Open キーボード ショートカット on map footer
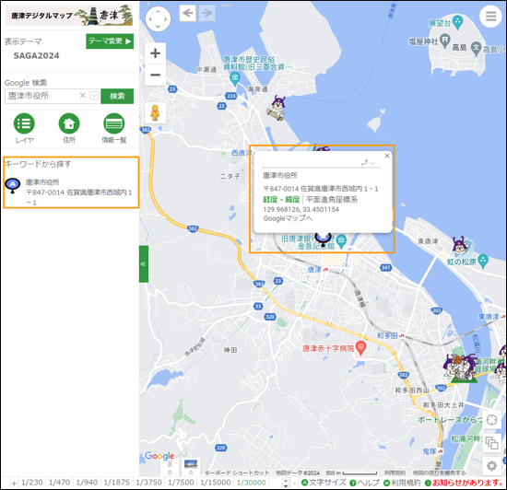 click(237, 472)
